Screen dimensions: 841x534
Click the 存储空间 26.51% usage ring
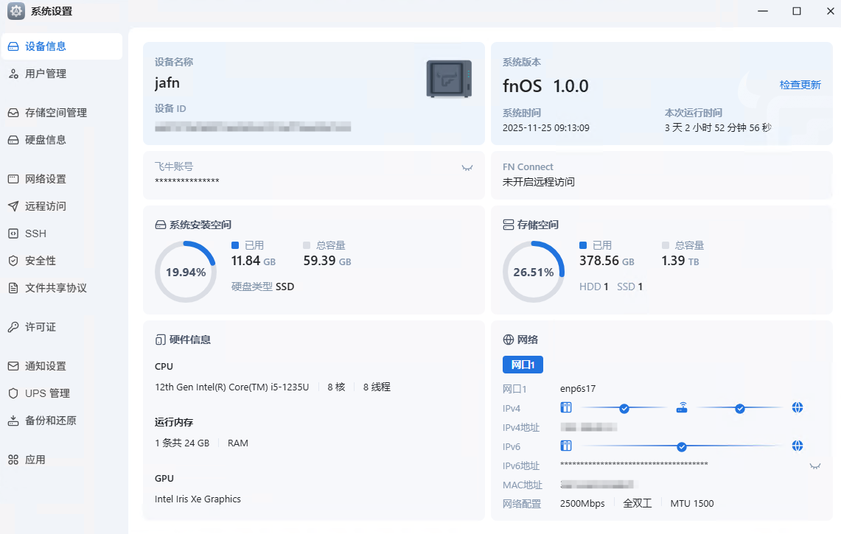click(x=534, y=272)
